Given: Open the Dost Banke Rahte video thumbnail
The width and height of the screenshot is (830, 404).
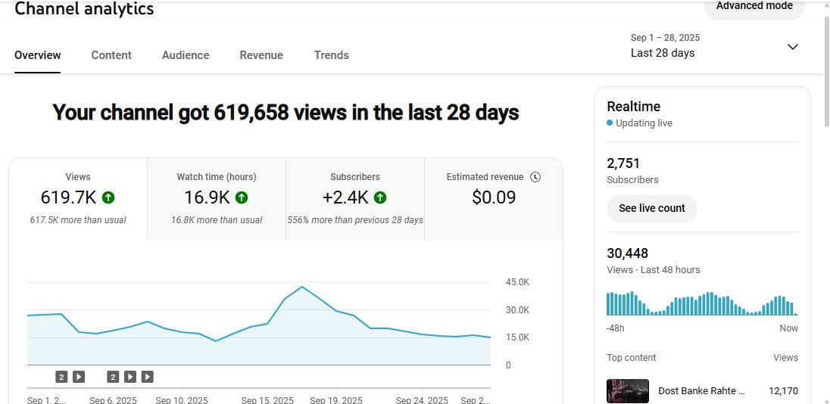Looking at the screenshot, I should [628, 391].
